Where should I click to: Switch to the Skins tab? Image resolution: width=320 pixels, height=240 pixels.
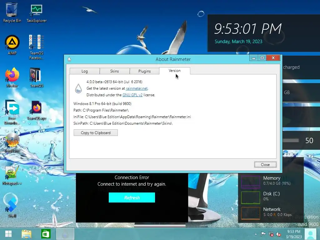coord(114,71)
